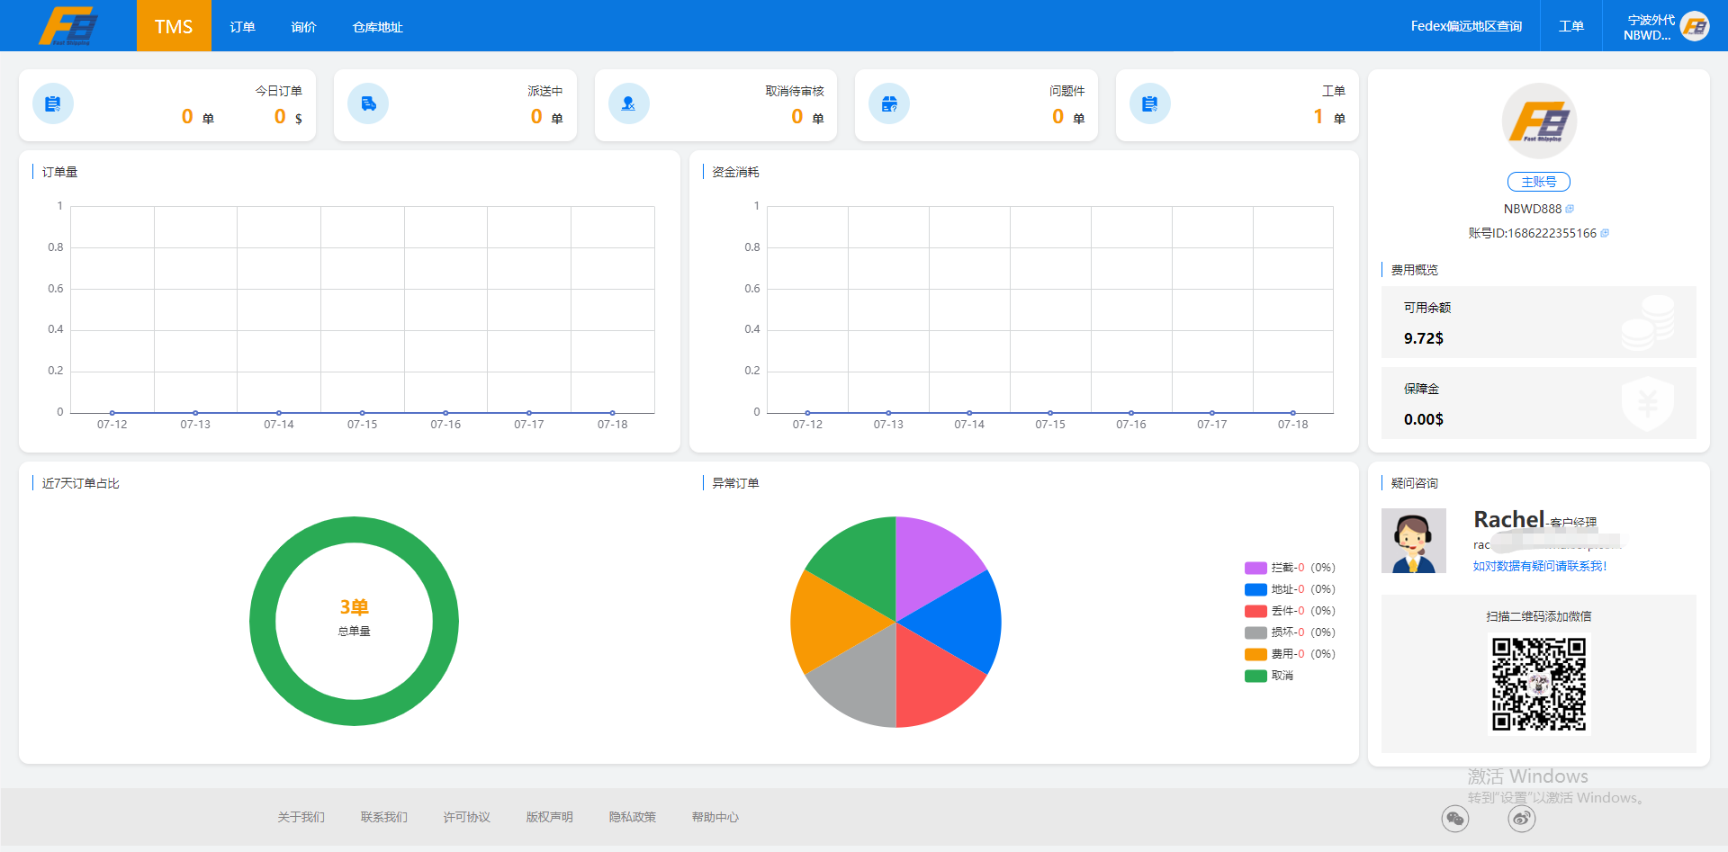The image size is (1728, 852).
Task: Click the WeChat QR code image
Action: coord(1539,684)
